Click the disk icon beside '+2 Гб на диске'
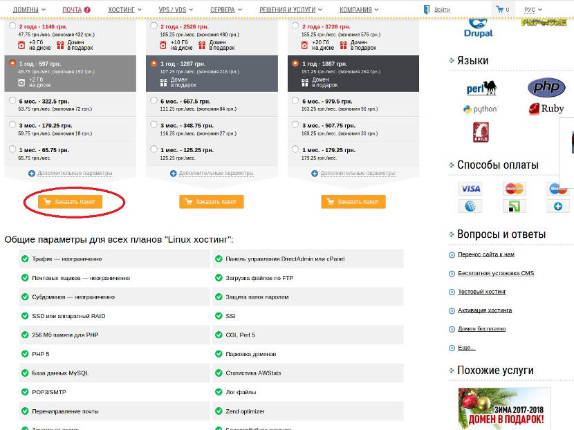Viewport: 574px width, 430px height. [x=21, y=83]
